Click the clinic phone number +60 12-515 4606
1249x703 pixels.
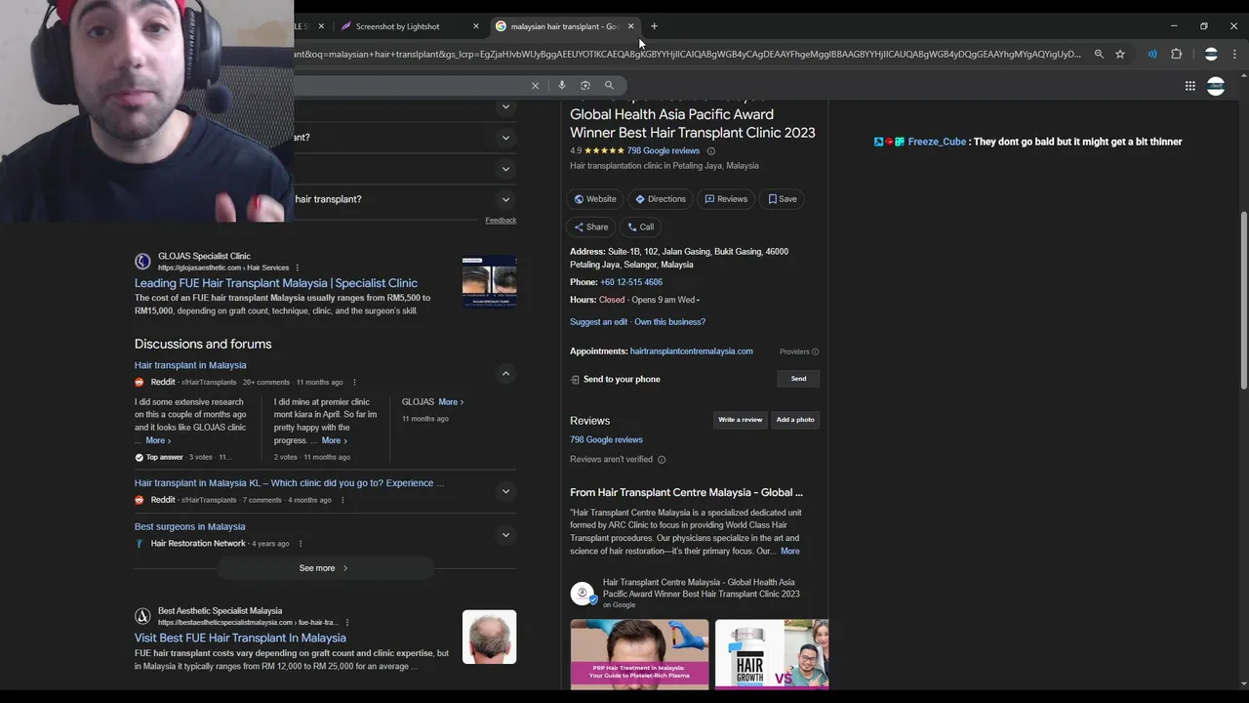click(631, 282)
